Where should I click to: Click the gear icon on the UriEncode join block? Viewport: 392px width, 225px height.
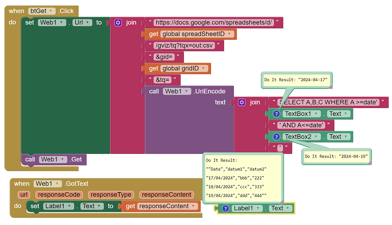pyautogui.click(x=242, y=102)
